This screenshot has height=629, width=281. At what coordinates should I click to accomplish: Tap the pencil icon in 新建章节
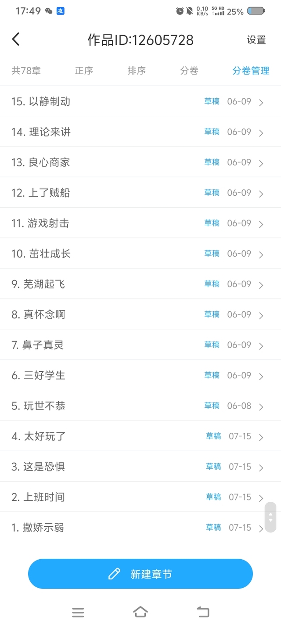tap(114, 574)
